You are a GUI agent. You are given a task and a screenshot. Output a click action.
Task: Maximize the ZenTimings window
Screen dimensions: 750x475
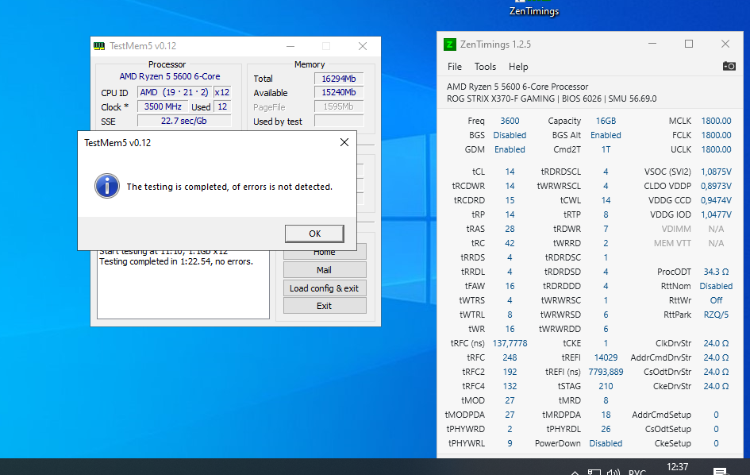click(x=689, y=44)
